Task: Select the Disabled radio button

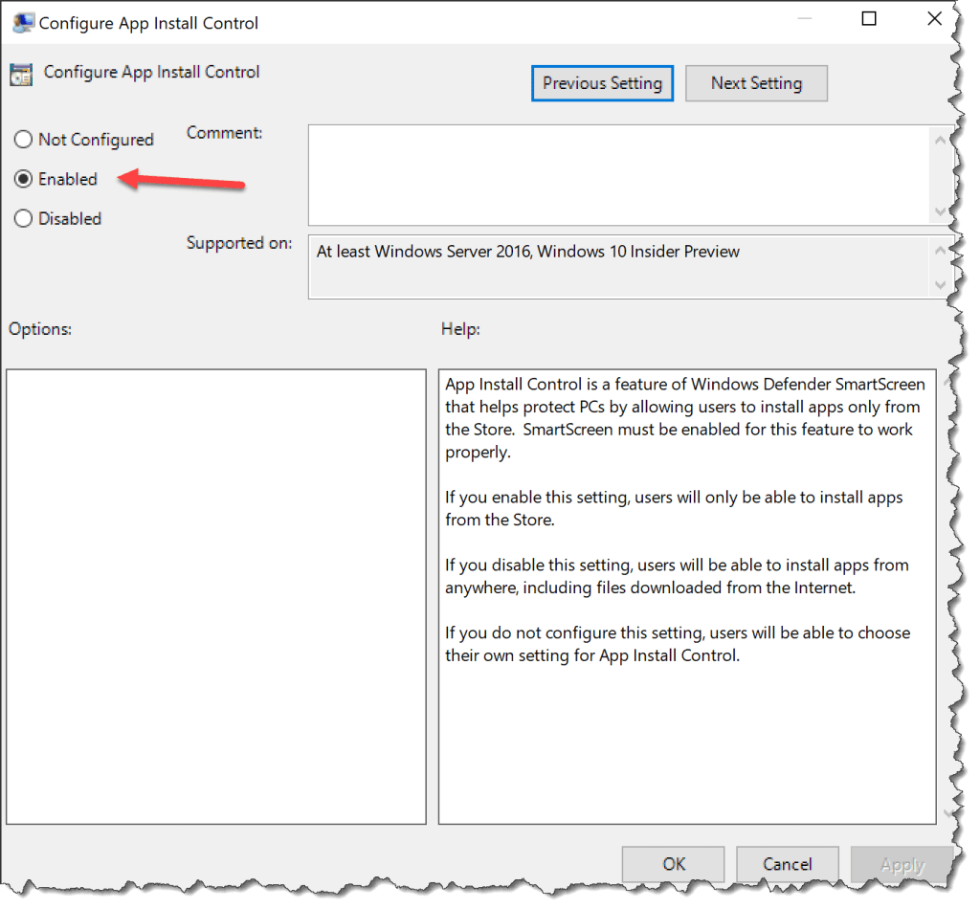Action: click(x=23, y=218)
